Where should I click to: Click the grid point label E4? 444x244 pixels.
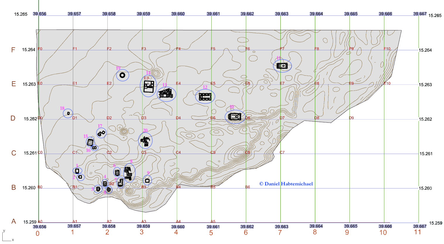pos(178,83)
